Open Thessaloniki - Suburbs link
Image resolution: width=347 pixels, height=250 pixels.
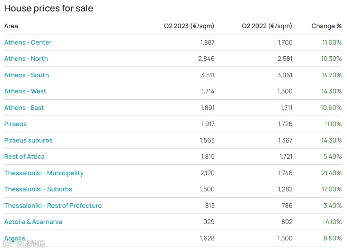[x=38, y=189]
